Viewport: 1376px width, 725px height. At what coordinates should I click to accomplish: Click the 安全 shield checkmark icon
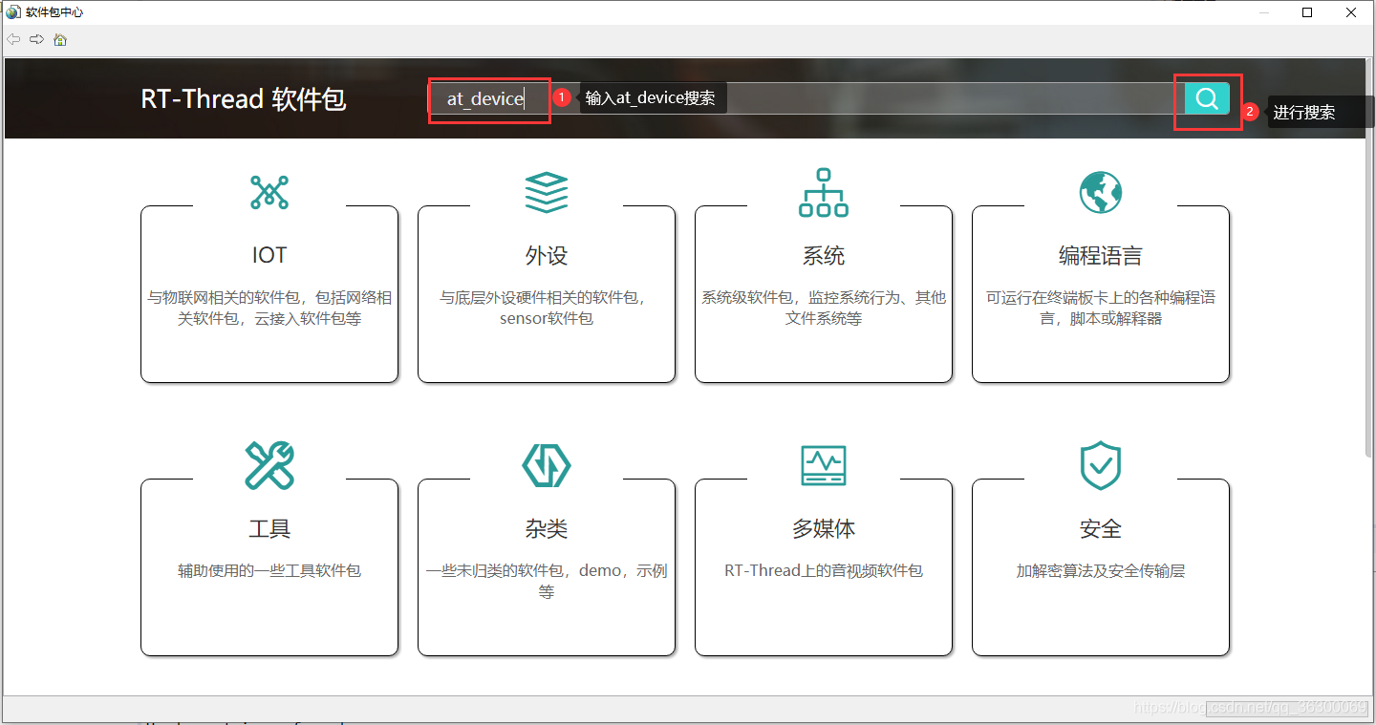click(x=1101, y=465)
